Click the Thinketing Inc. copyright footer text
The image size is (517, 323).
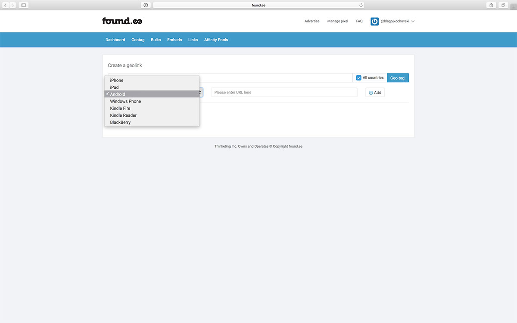pos(258,146)
